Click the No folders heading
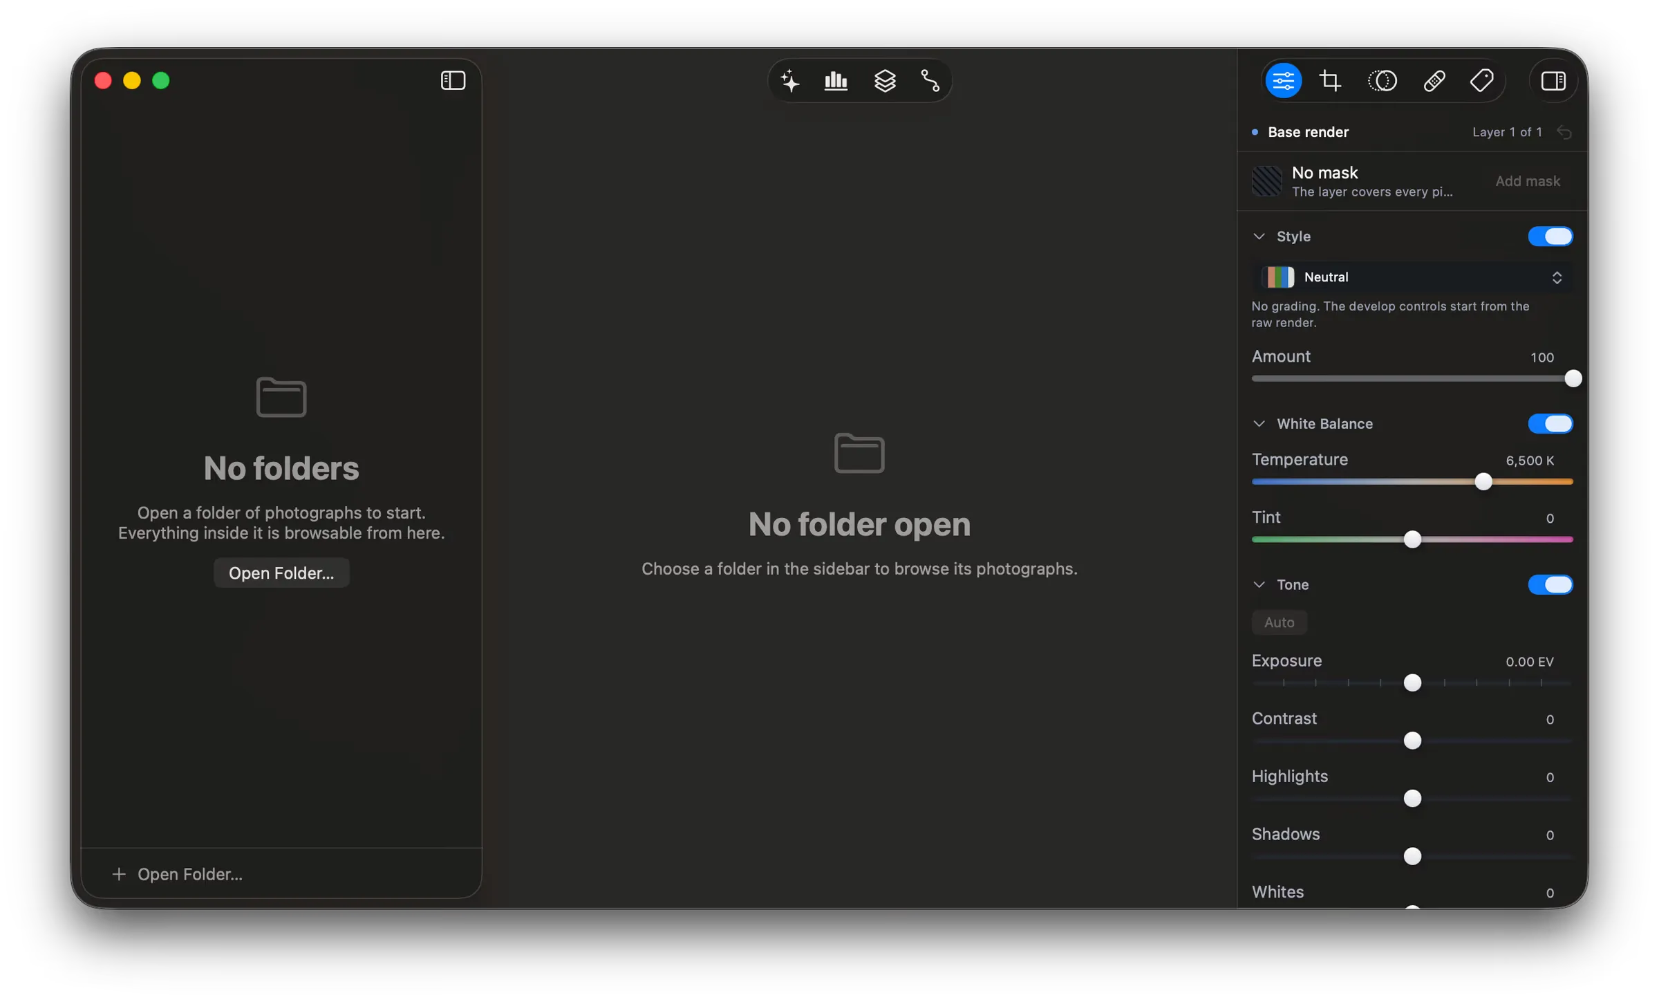 [x=281, y=468]
